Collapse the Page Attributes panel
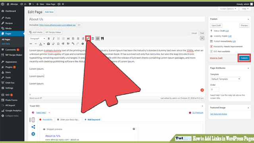This screenshot has height=143, width=254. (248, 68)
